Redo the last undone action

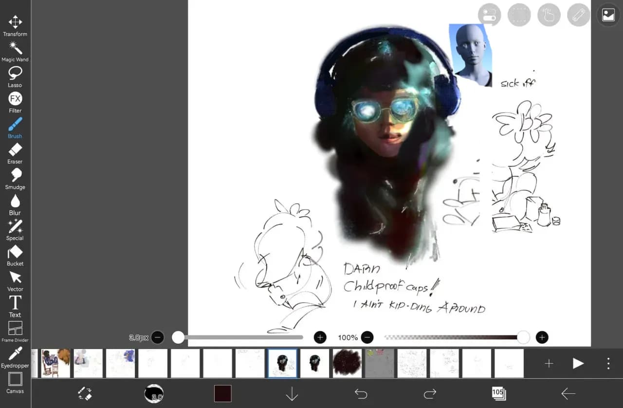click(430, 393)
